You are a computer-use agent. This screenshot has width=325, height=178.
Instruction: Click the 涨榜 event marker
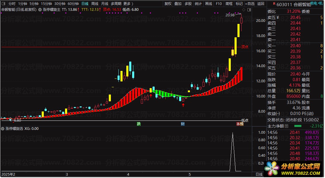coord(240,124)
